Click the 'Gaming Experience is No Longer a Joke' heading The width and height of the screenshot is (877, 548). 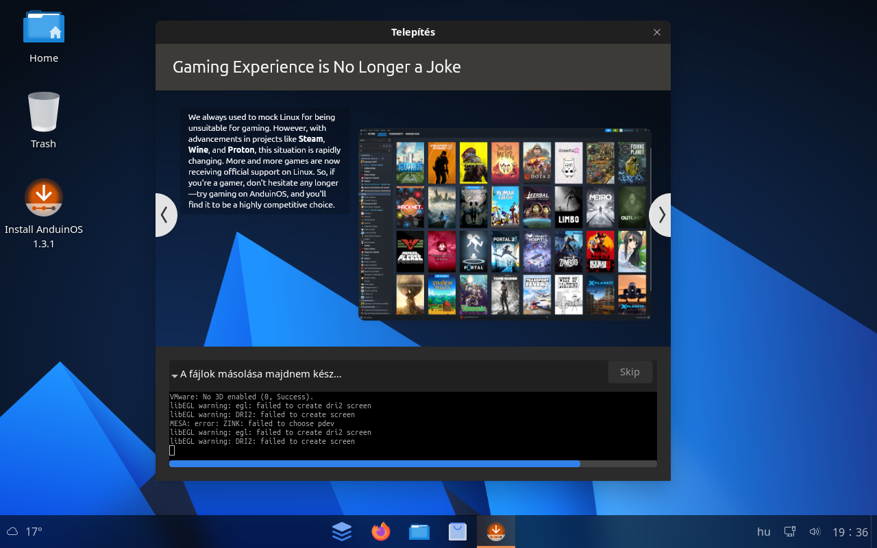[317, 67]
